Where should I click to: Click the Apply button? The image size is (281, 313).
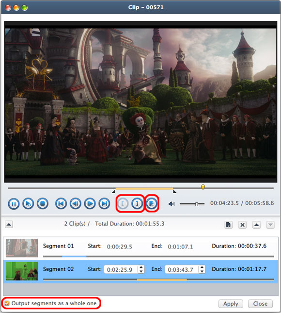coord(231,304)
